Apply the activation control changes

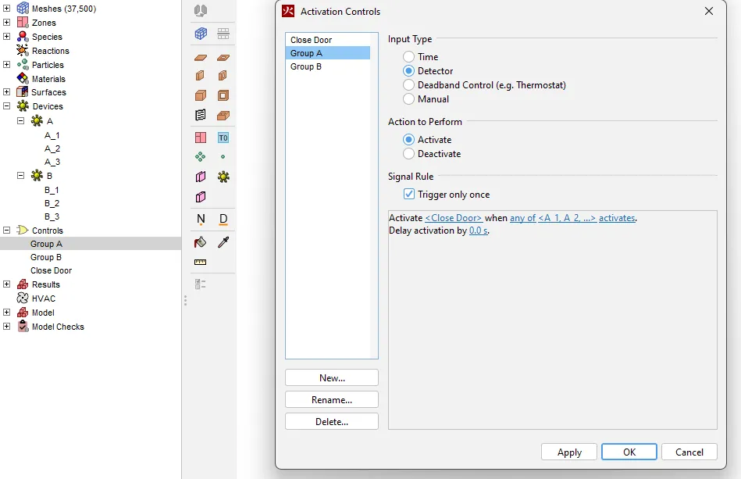point(569,452)
